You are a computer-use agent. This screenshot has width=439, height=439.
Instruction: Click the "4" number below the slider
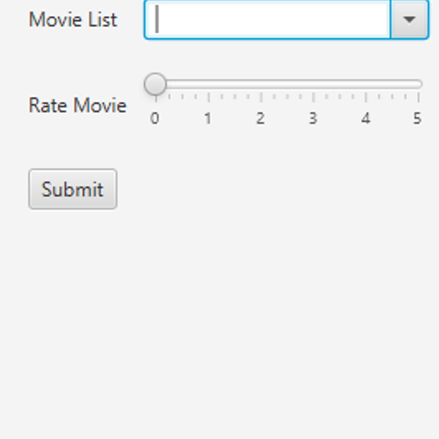365,118
